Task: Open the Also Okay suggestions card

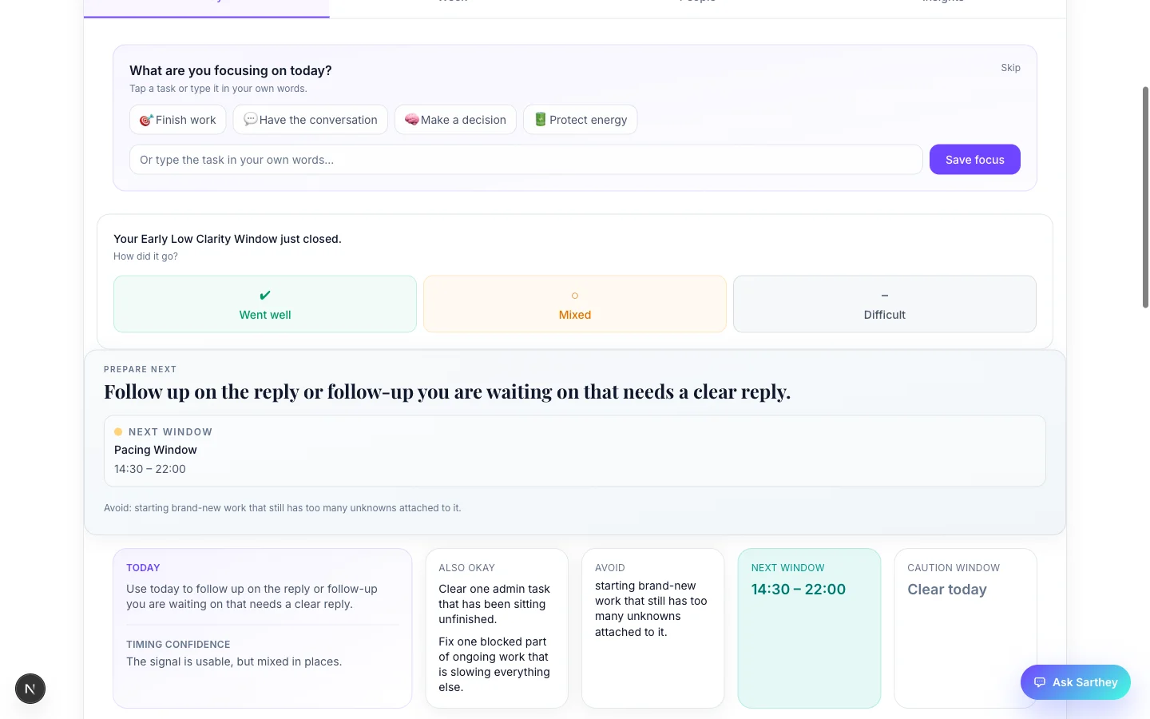Action: pyautogui.click(x=497, y=628)
